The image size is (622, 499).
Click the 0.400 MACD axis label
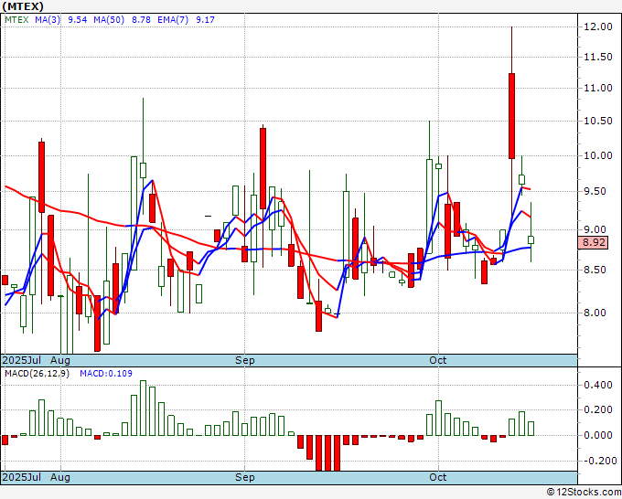pyautogui.click(x=598, y=386)
